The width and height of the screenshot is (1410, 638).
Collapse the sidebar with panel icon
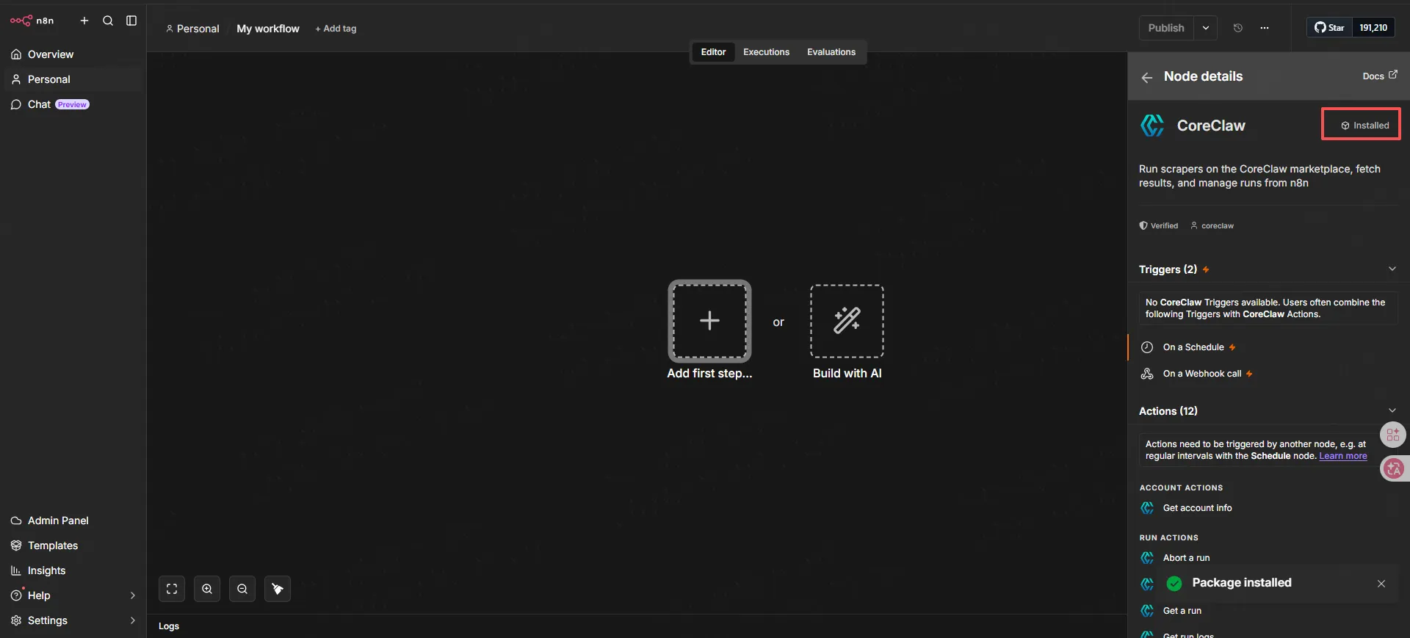[131, 21]
